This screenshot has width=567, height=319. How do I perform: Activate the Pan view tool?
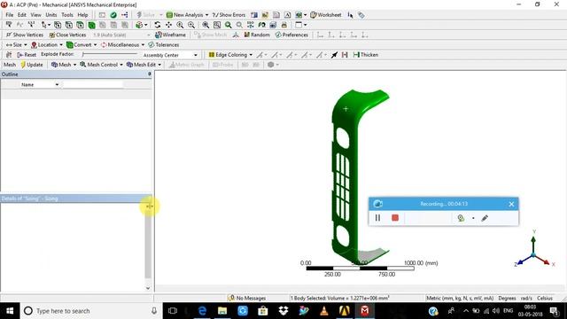168,25
